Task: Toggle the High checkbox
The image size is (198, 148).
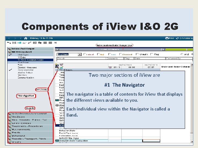Action: coord(98,54)
